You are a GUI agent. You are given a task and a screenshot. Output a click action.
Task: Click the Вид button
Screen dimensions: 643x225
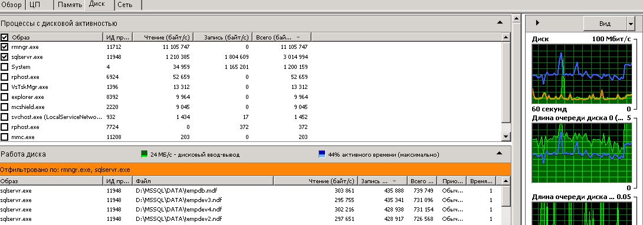tap(605, 24)
